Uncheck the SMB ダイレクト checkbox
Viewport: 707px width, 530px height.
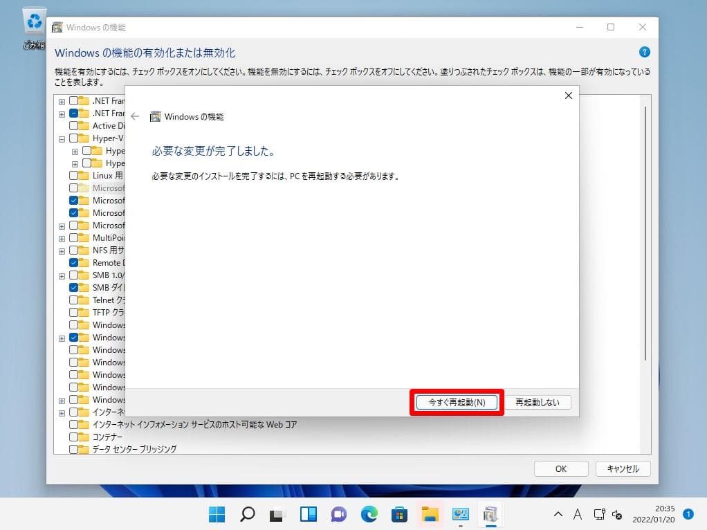tap(73, 287)
